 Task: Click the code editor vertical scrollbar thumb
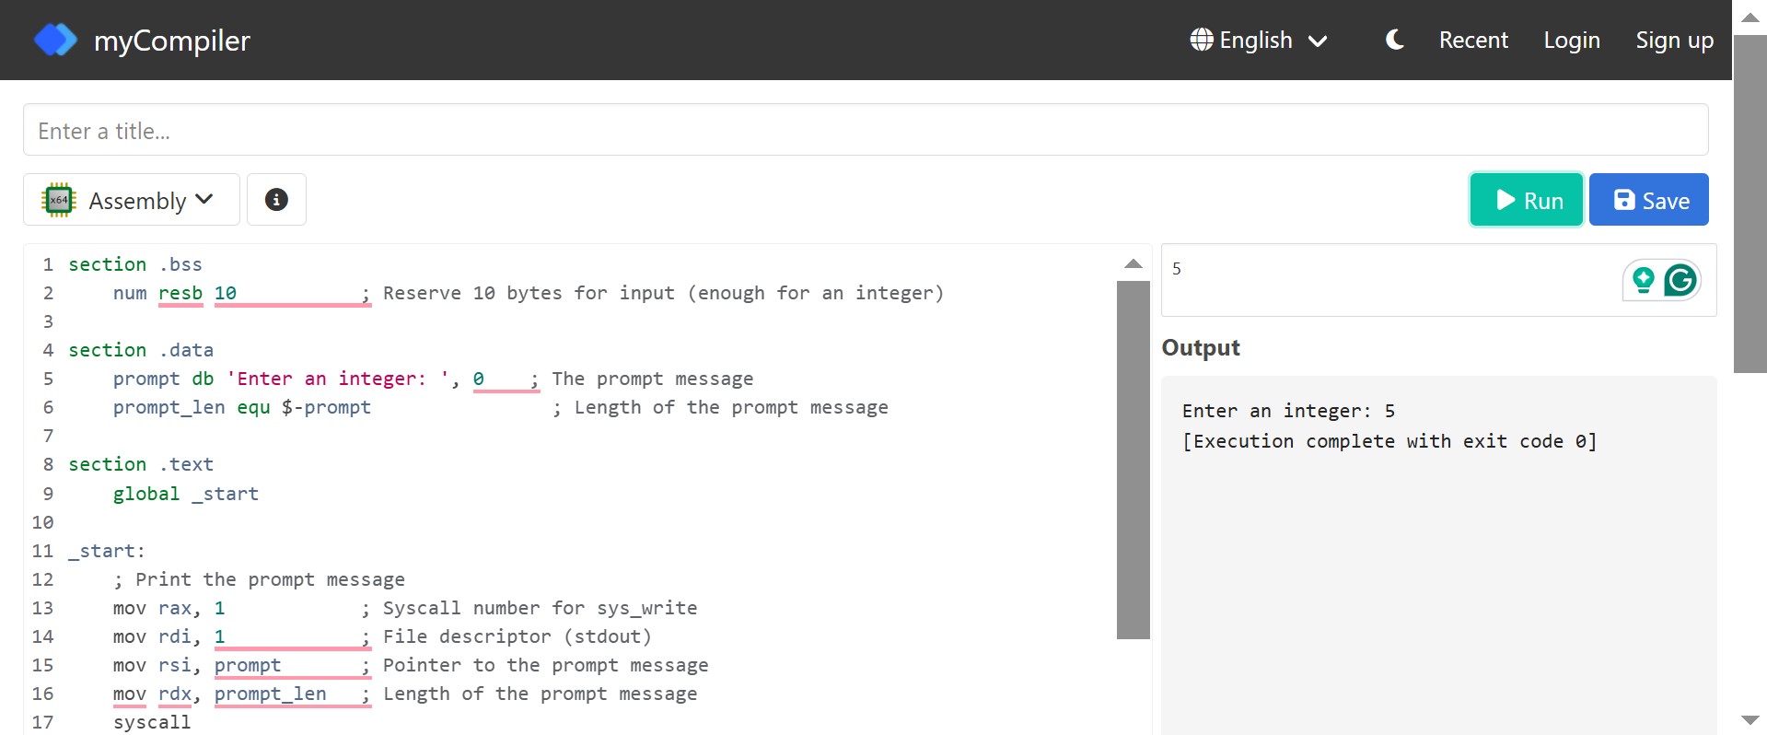(1133, 460)
